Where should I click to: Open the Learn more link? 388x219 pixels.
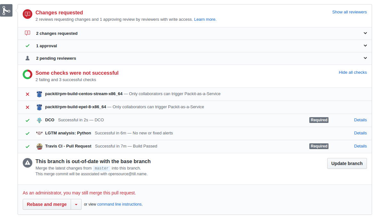pos(205,19)
